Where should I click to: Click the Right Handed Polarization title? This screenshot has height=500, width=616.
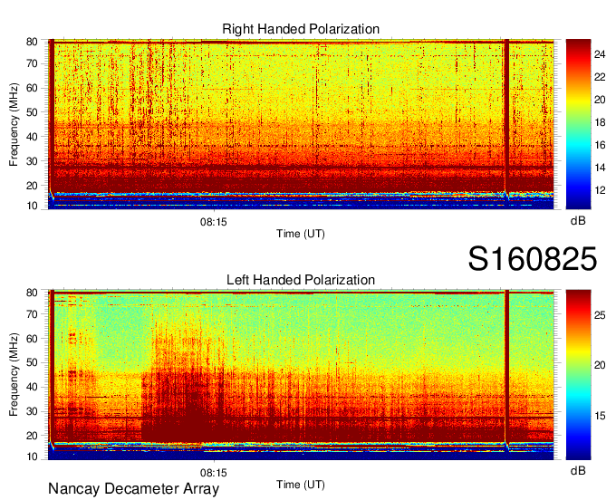coord(301,29)
